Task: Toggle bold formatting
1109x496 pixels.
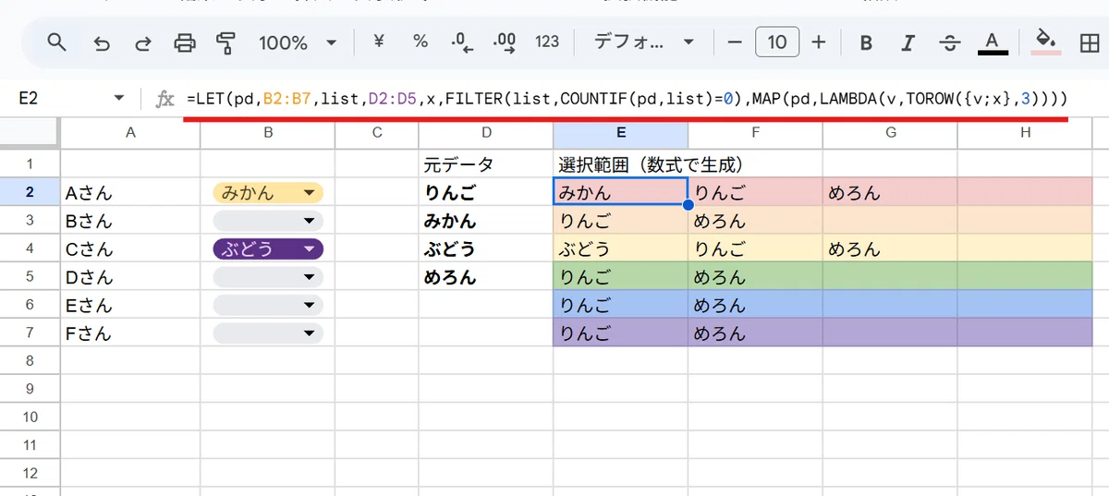Action: tap(866, 42)
